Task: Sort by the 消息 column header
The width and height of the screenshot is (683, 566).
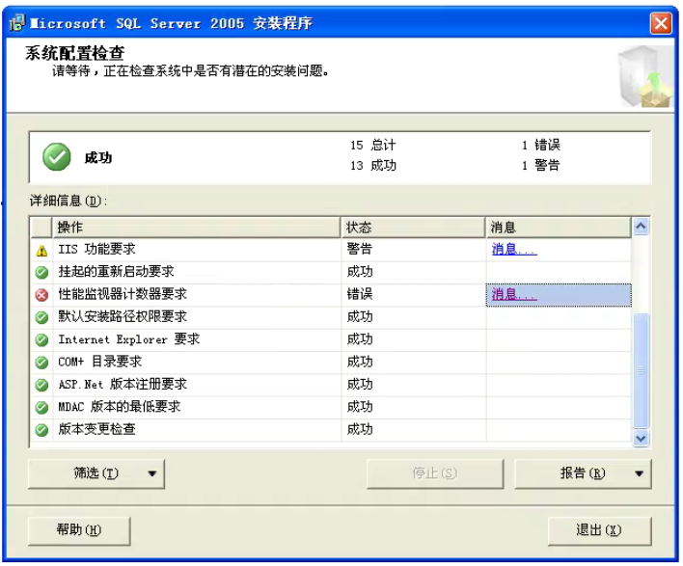Action: [559, 228]
